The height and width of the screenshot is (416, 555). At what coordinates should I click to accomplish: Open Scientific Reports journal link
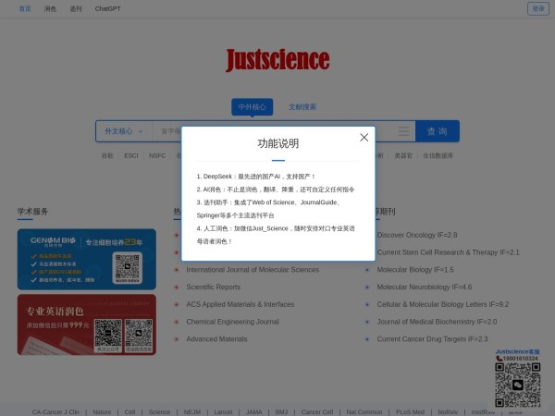213,288
